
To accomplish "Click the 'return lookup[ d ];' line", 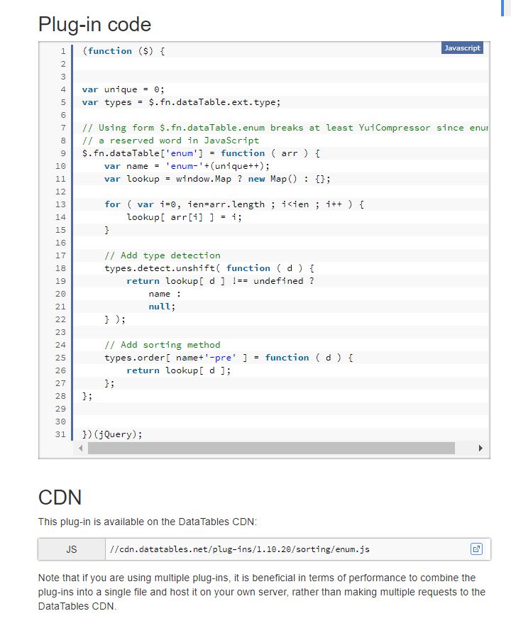I will coord(178,370).
